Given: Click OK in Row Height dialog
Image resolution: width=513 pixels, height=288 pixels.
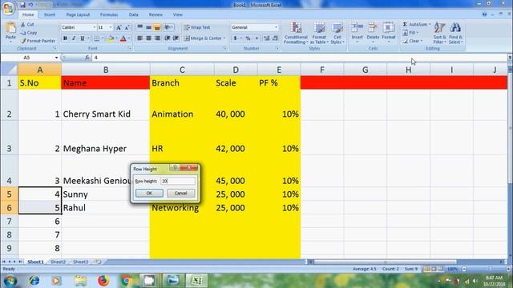Looking at the screenshot, I should (149, 193).
